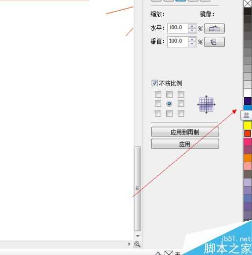Increase the 水平 scale with up arrow
The width and height of the screenshot is (252, 255).
[192, 26]
